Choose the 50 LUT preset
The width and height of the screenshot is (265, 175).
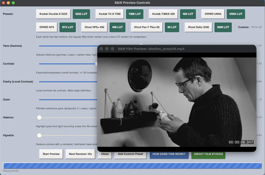pyautogui.click(x=172, y=27)
